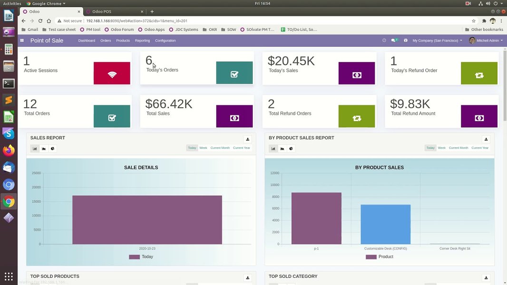
Task: Select bar chart view in Sales Report
Action: coord(35,149)
